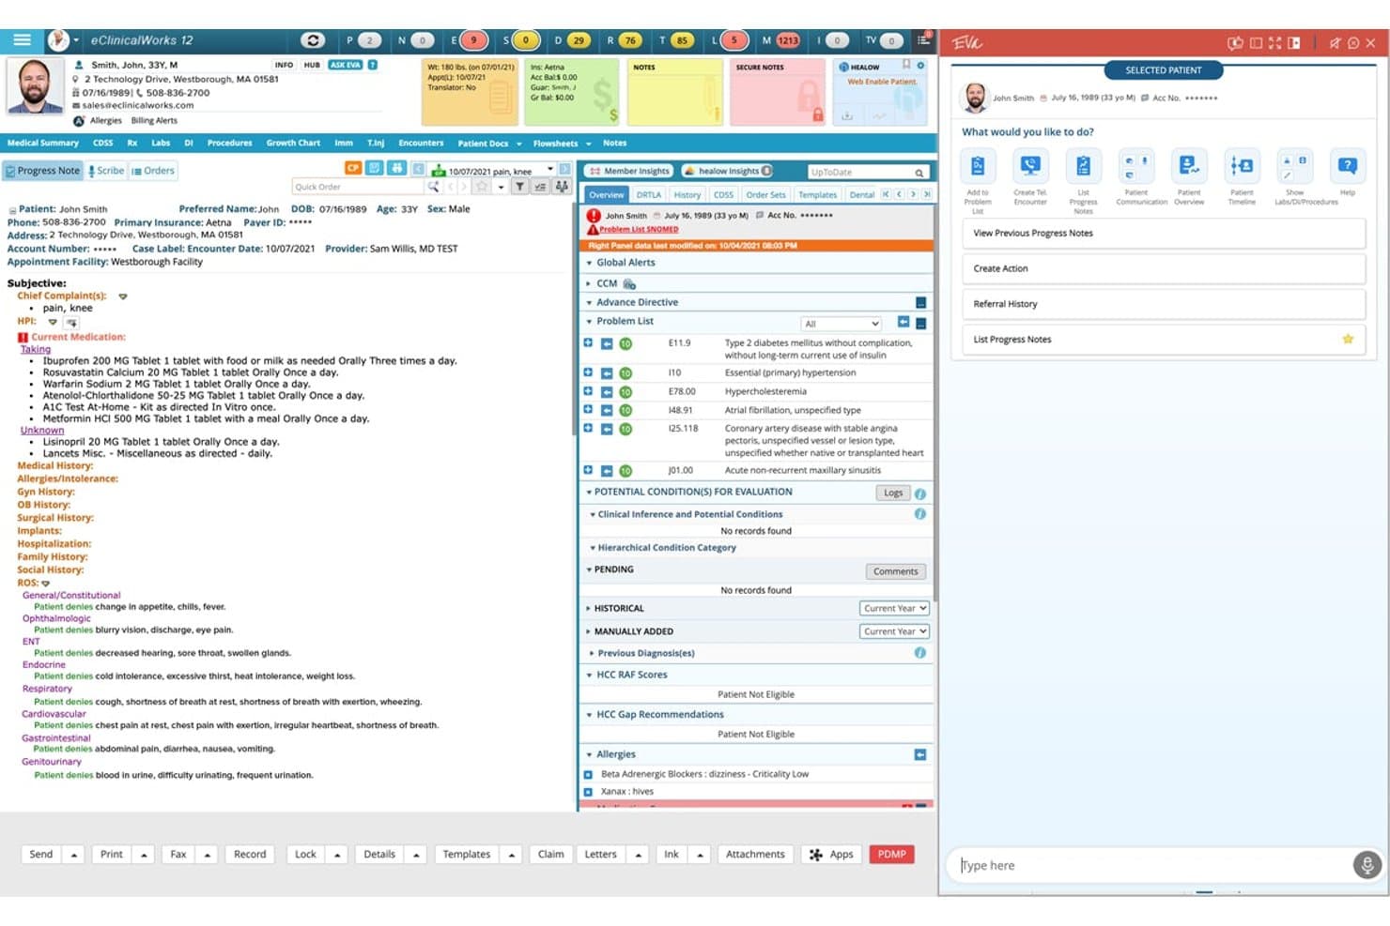Screen dimensions: 1390x926
Task: Click the healow settings gear icon
Action: pos(920,66)
